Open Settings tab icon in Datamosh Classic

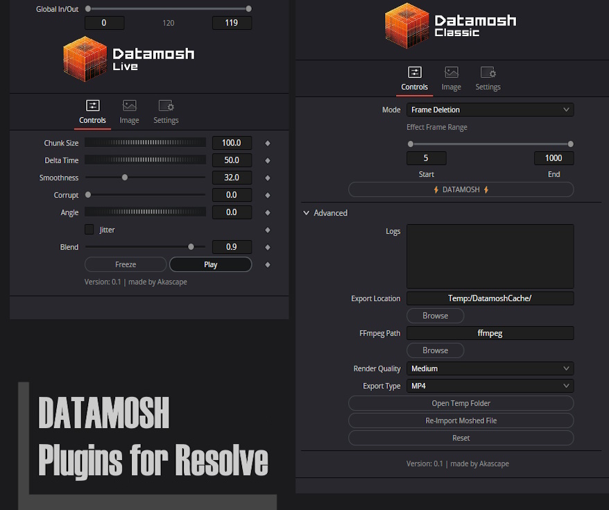[488, 72]
